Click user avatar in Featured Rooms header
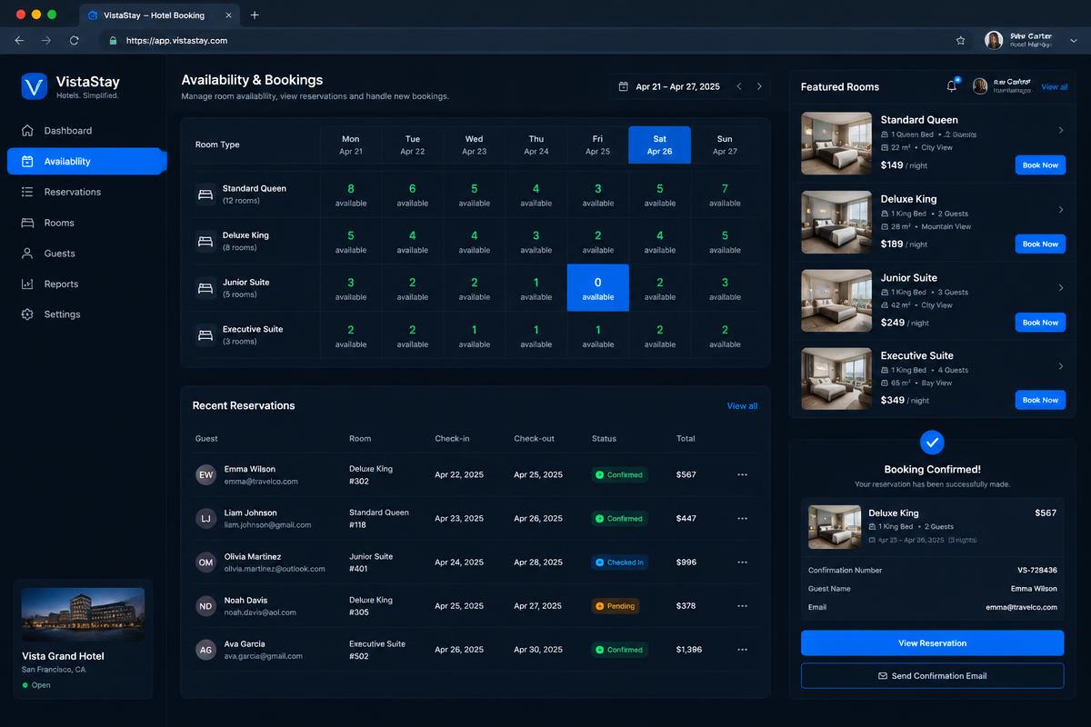1091x727 pixels. [x=980, y=86]
